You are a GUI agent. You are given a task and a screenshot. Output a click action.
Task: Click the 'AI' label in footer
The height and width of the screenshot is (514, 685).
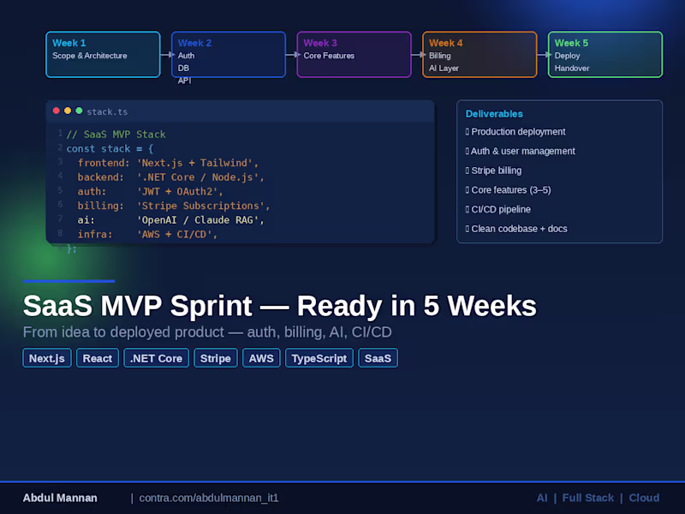[x=542, y=498]
